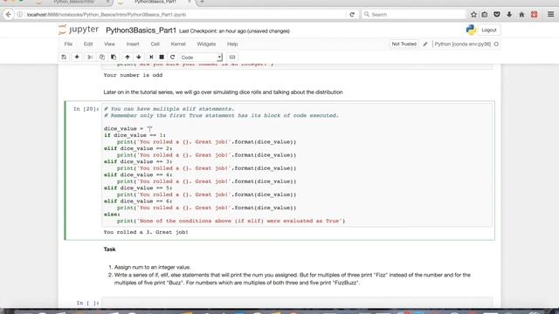The height and width of the screenshot is (314, 559).
Task: Open the browser hamburger menu
Action: click(x=550, y=15)
